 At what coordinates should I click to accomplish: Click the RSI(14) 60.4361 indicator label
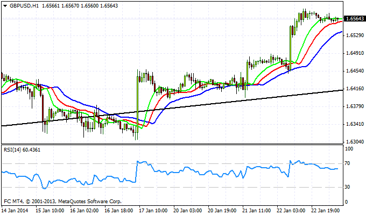point(22,150)
